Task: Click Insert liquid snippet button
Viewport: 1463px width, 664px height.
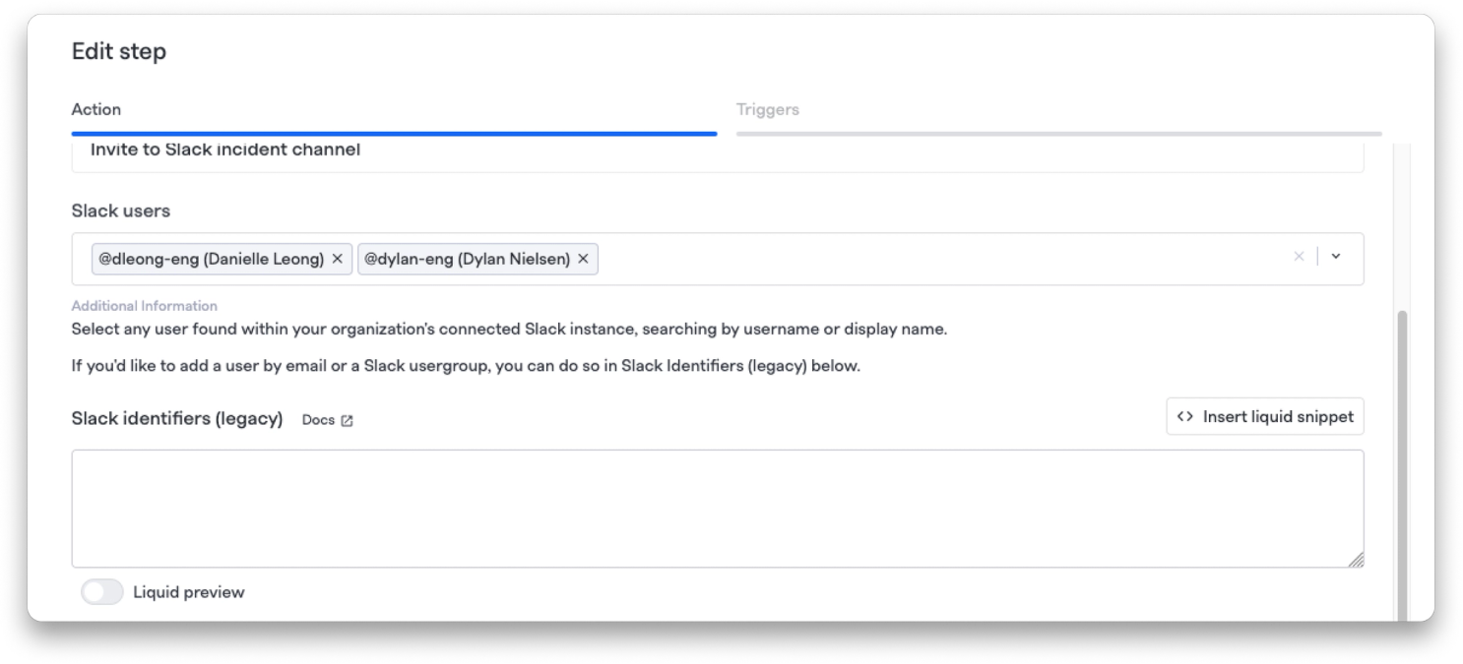Action: pos(1265,417)
